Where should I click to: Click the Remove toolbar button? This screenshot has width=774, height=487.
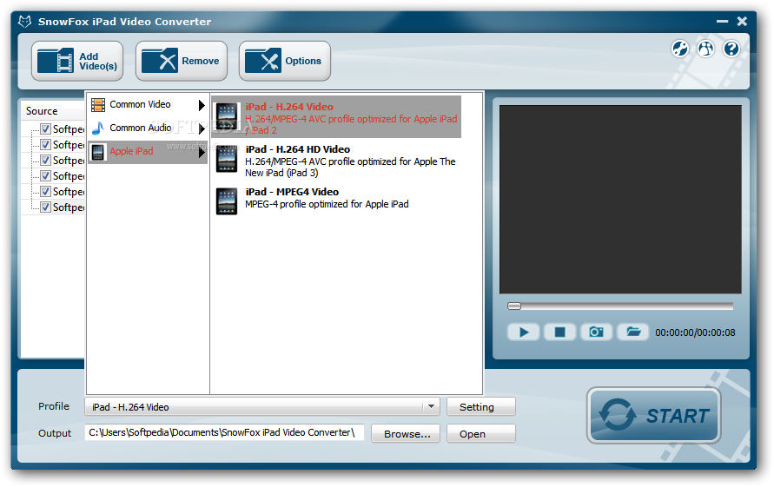coord(182,61)
